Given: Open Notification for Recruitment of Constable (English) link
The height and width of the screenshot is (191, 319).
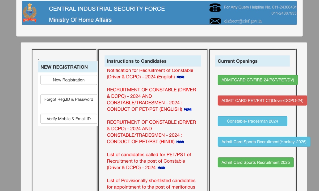Looking at the screenshot, I should 150,73.
